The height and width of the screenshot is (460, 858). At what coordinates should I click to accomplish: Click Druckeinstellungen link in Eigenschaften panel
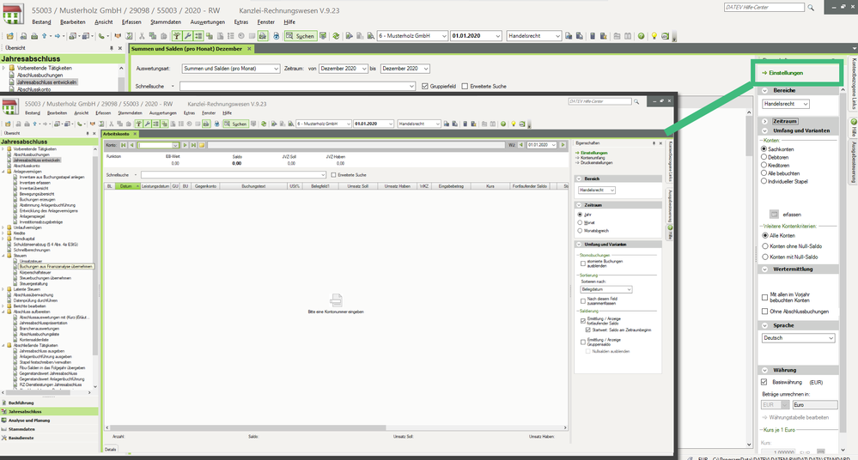tap(596, 162)
